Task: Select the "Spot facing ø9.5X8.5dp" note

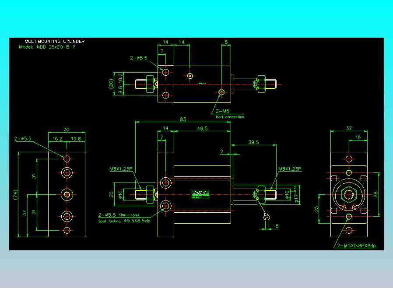Action: (x=124, y=221)
